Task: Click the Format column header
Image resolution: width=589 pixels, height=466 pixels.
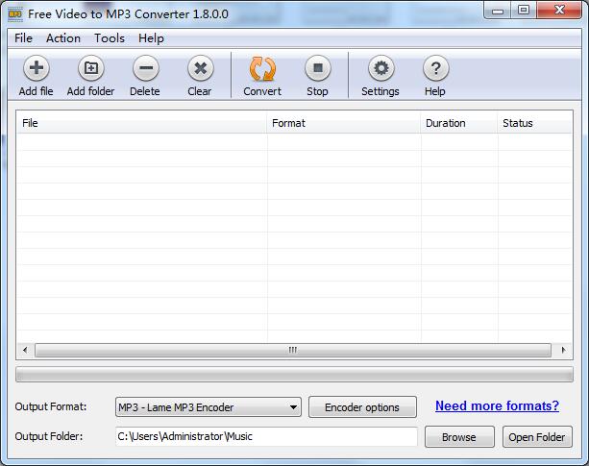Action: [343, 123]
